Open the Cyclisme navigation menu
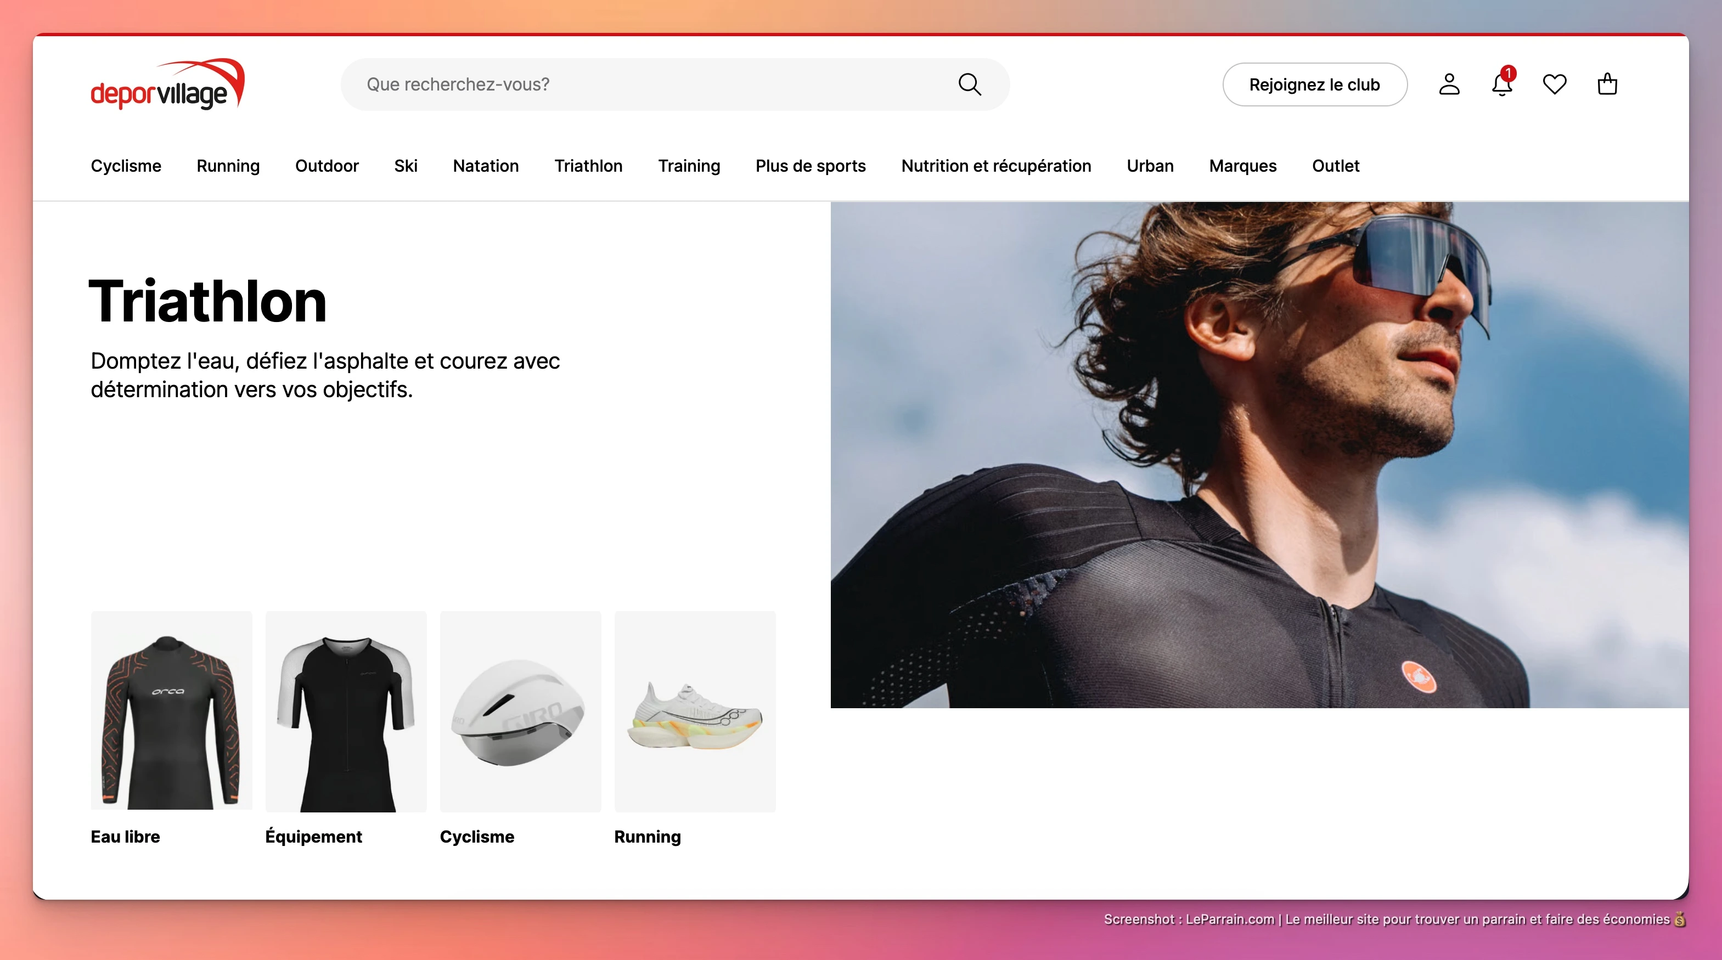The image size is (1722, 960). (126, 166)
